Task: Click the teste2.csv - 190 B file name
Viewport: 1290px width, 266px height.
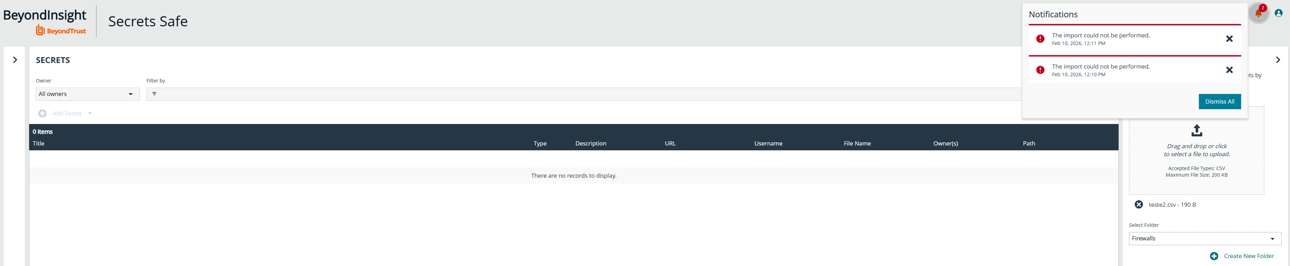Action: pyautogui.click(x=1172, y=205)
